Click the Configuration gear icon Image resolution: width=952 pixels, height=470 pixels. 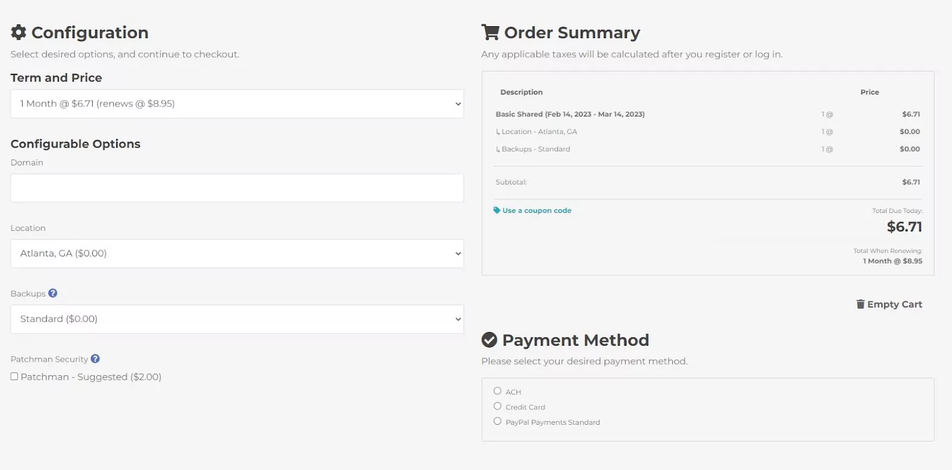18,32
